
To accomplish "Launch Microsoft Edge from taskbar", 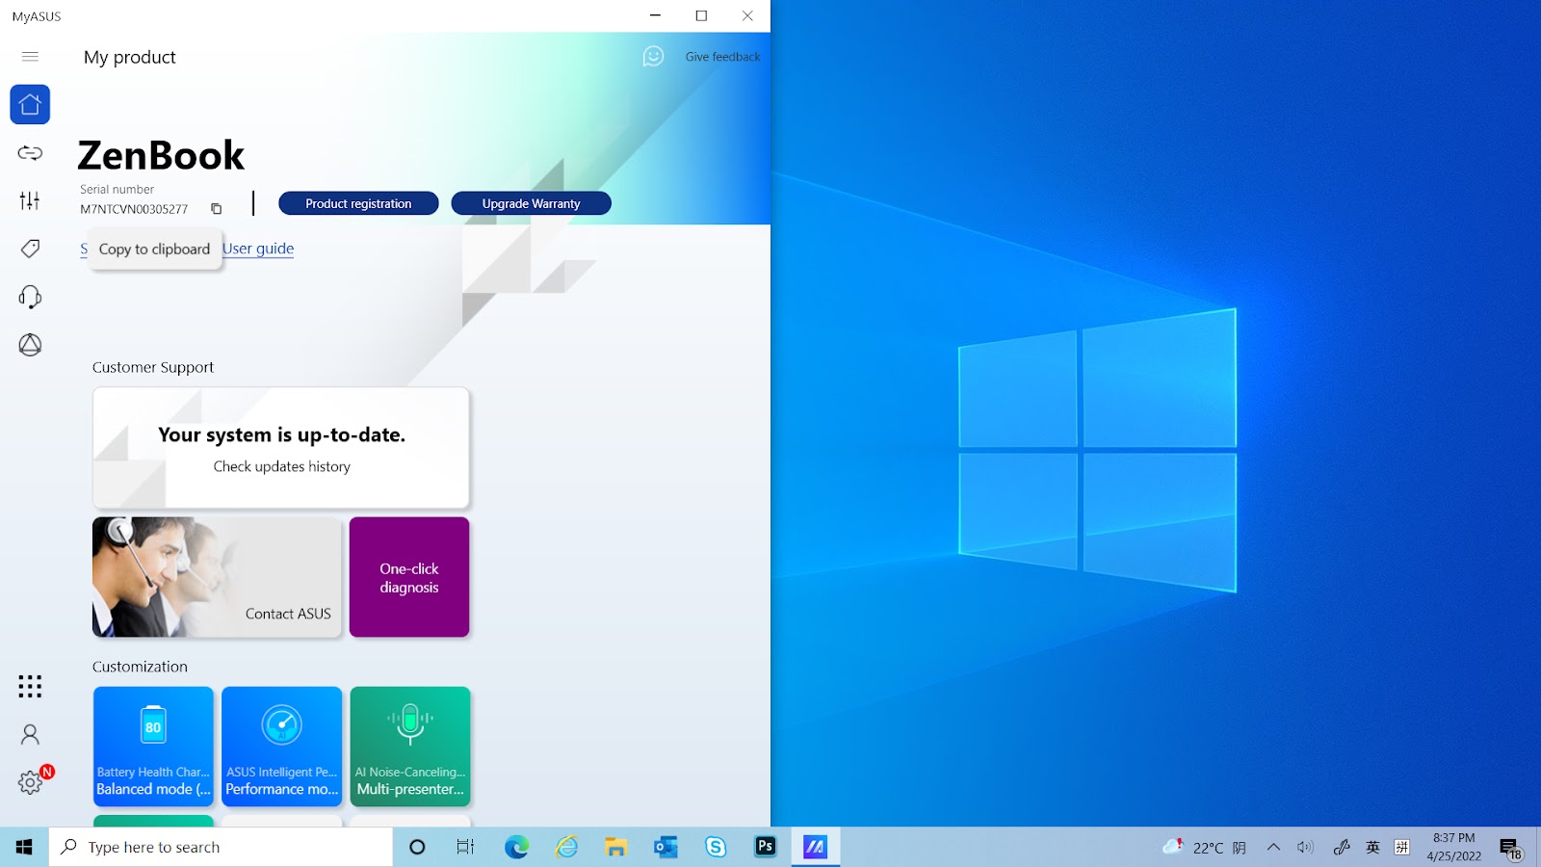I will point(516,847).
